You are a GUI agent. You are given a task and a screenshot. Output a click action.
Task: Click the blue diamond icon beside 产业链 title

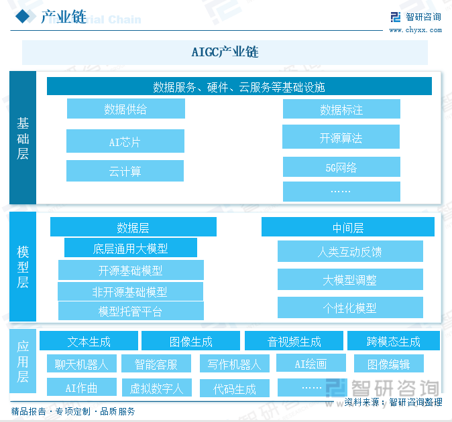pyautogui.click(x=23, y=17)
